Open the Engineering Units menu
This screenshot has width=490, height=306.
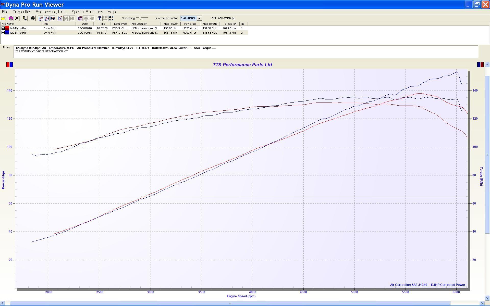pos(51,12)
